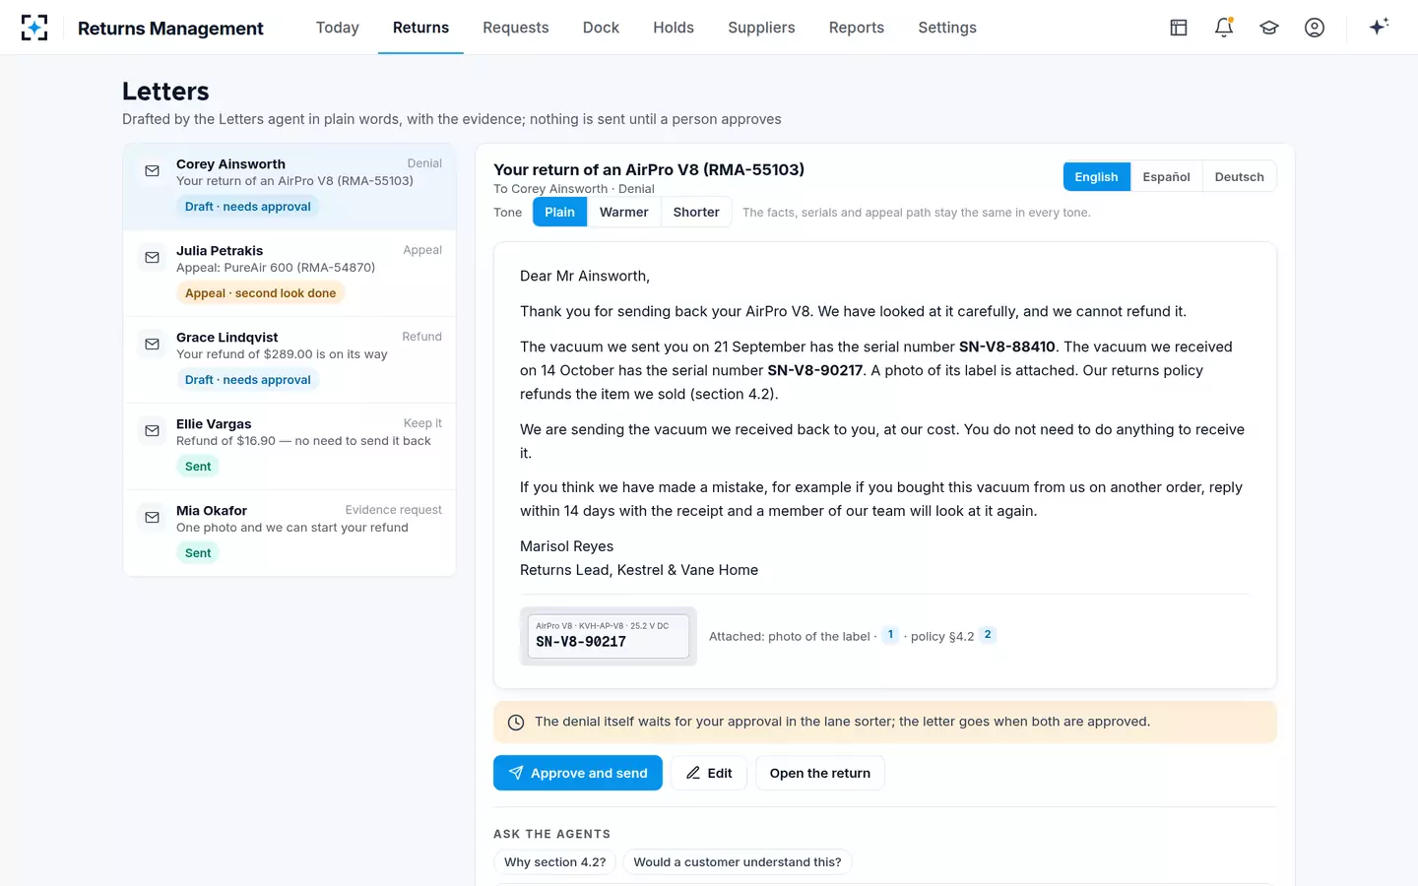Open the Holds tab
Image resolution: width=1418 pixels, height=886 pixels.
click(674, 28)
